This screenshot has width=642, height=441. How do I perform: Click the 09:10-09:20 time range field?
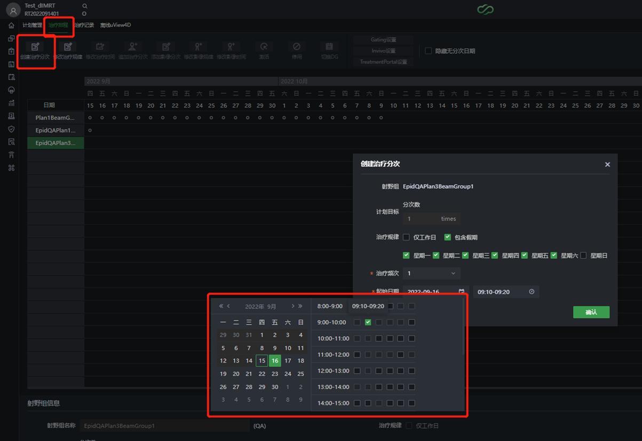[x=506, y=292]
